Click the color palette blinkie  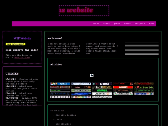81,97
